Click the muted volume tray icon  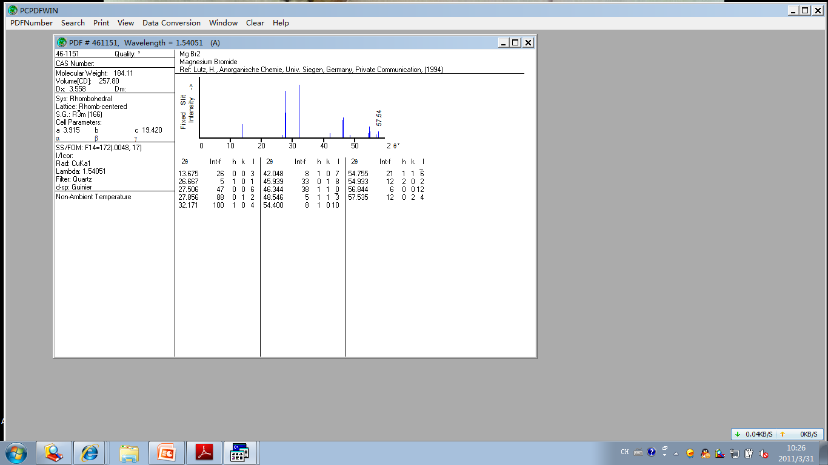click(764, 453)
